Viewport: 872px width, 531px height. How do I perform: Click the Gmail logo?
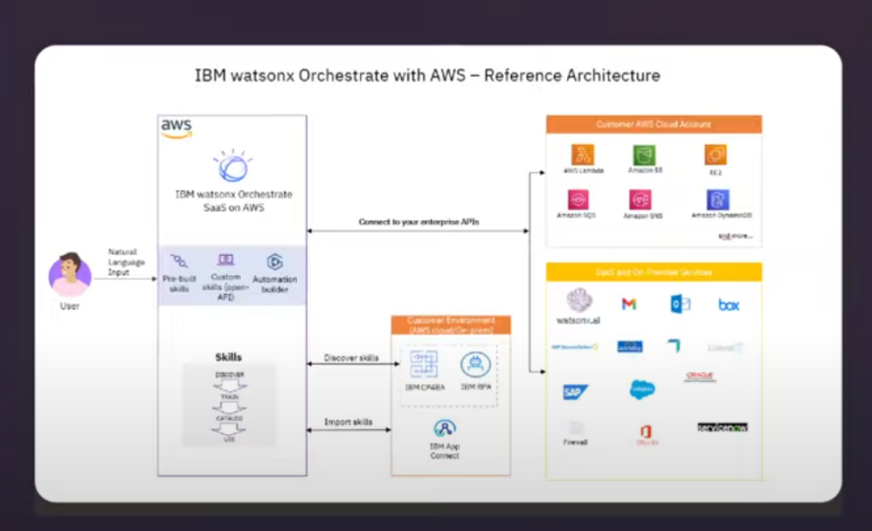click(629, 304)
